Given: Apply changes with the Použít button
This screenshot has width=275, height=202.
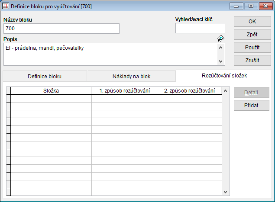Looking at the screenshot, I should 252,47.
